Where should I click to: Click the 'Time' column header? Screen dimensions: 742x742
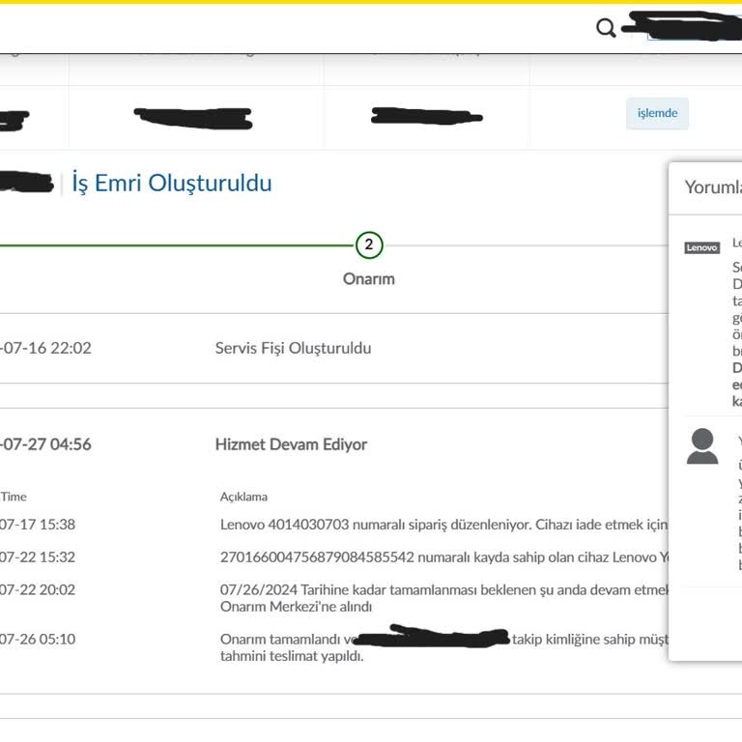pyautogui.click(x=14, y=497)
